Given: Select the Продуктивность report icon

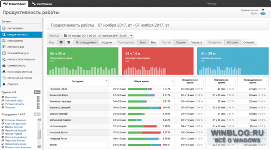Looking at the screenshot, I should [x=4, y=35].
